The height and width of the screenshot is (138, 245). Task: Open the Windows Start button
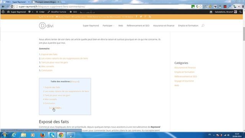[4, 135]
